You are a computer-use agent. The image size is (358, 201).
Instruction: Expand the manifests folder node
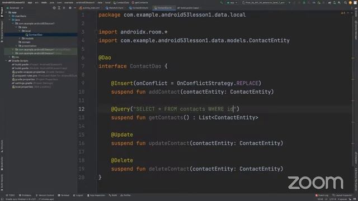point(10,16)
